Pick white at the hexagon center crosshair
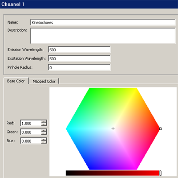178x178 pixels. [113, 128]
